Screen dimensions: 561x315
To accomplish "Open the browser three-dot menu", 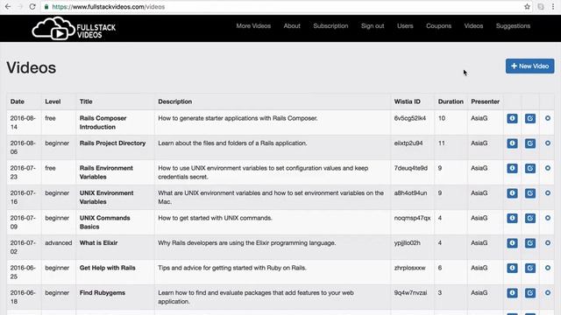I will click(x=553, y=7).
